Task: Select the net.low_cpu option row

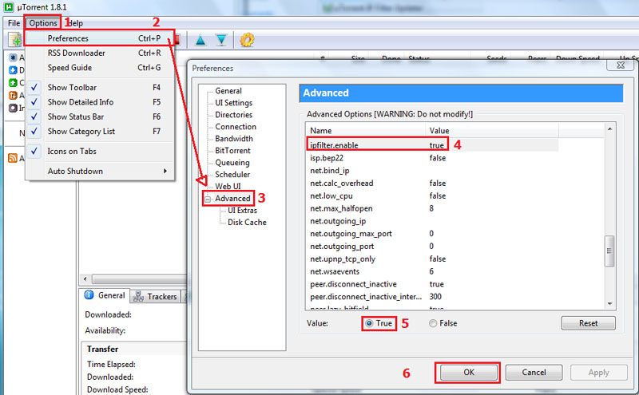Action: click(432, 196)
